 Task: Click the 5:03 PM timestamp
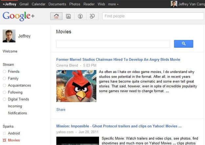click(x=90, y=65)
